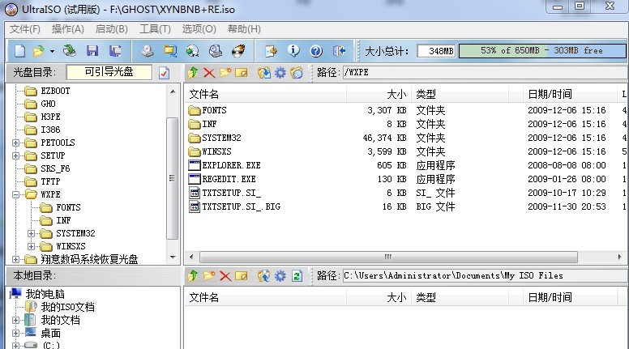
Task: Click the Rename icon in the disc pane toolbar
Action: pos(241,73)
